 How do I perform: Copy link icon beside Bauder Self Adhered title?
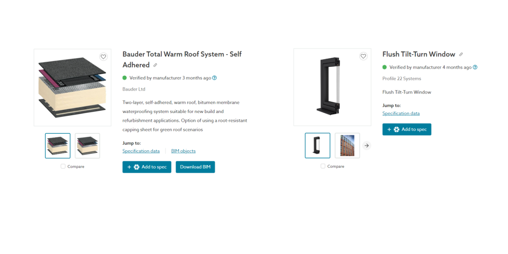[x=155, y=65]
